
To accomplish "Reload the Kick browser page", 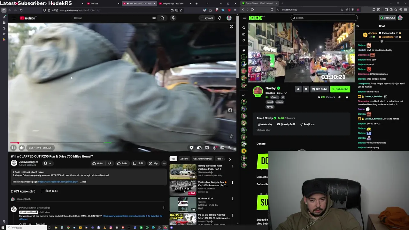I will [252, 10].
